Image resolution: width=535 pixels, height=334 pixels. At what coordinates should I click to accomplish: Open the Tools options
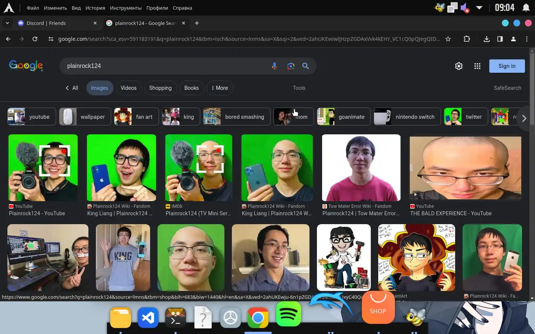pyautogui.click(x=299, y=88)
